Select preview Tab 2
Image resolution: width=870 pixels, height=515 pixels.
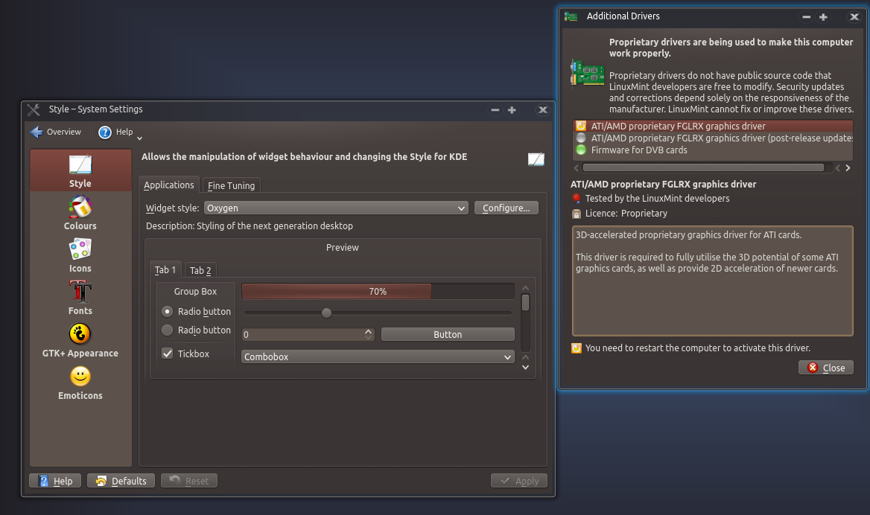pyautogui.click(x=200, y=271)
